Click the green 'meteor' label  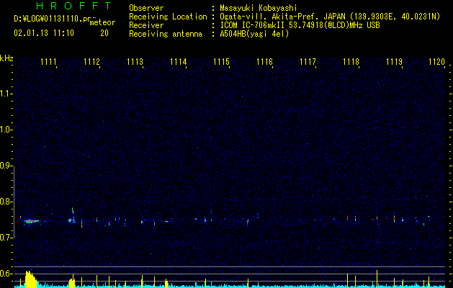click(102, 22)
